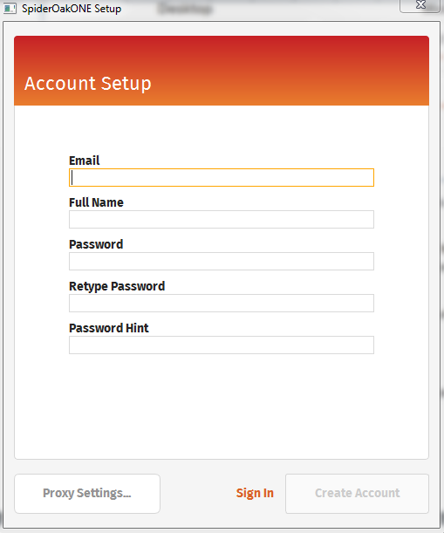Image resolution: width=444 pixels, height=533 pixels.
Task: Click blank white area below Password Hint field
Action: click(222, 405)
